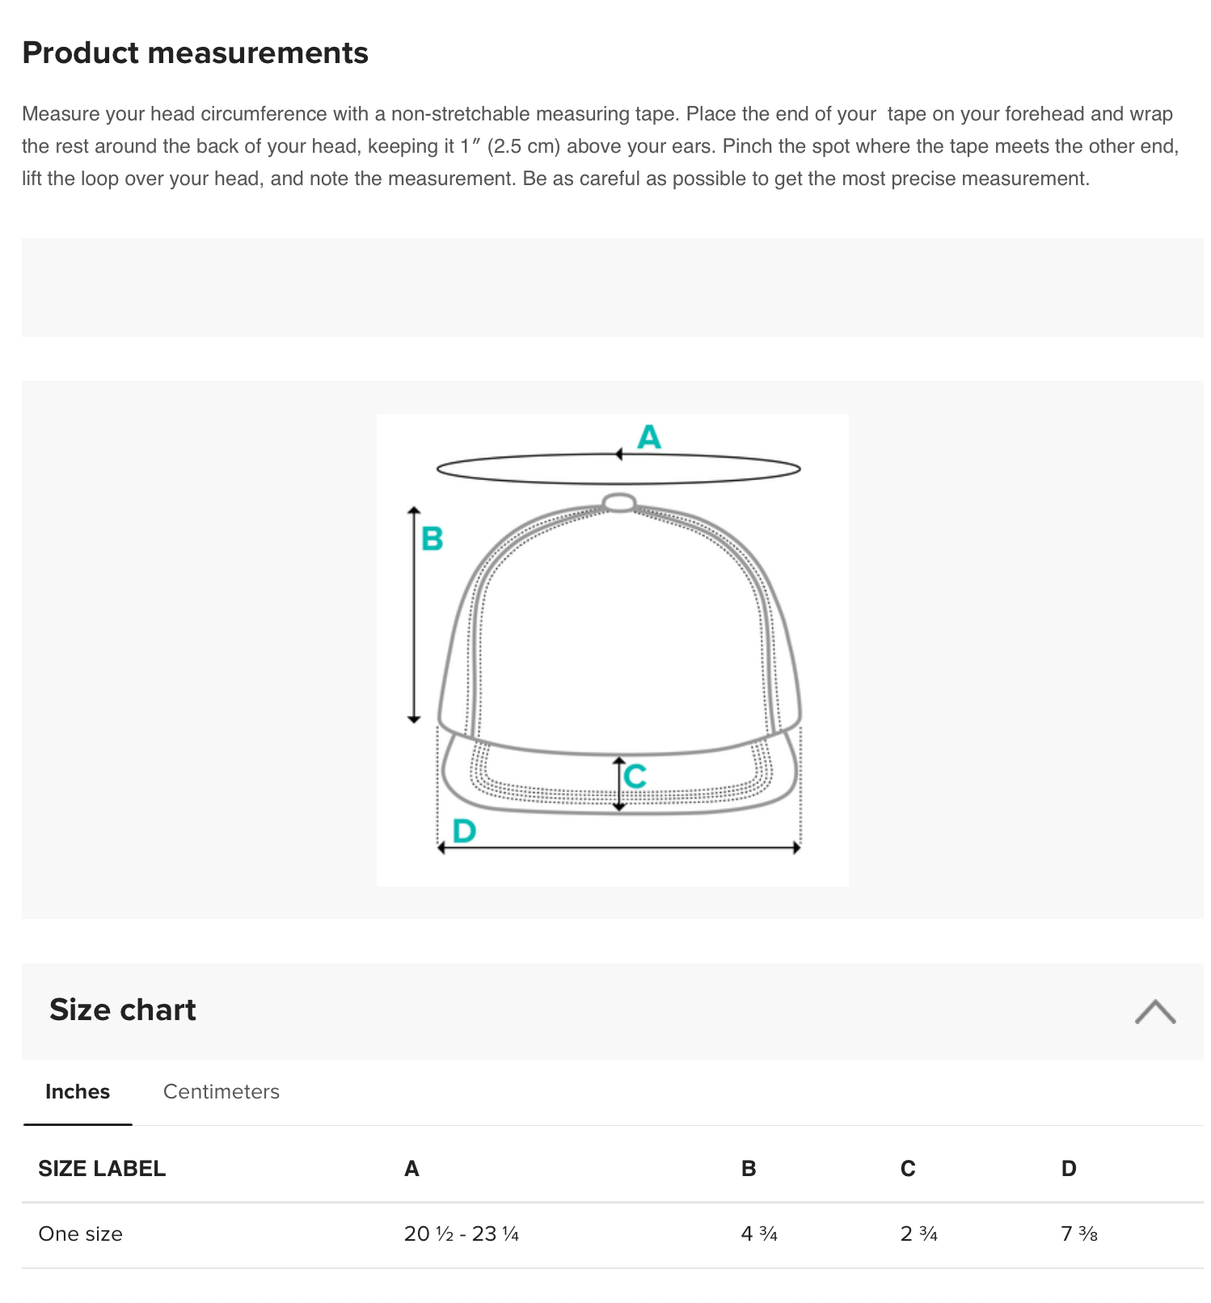The image size is (1211, 1303).
Task: Click the SIZE LABEL column header
Action: pos(102,1169)
